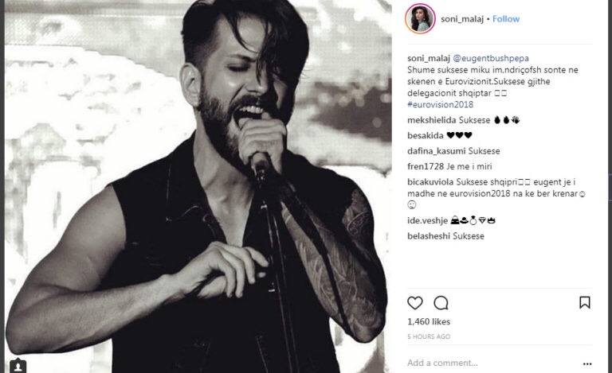
Task: Open post timestamp 5 hours ago
Action: coord(429,336)
